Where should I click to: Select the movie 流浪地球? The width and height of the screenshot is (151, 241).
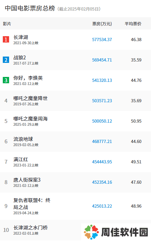pyautogui.click(x=23, y=139)
